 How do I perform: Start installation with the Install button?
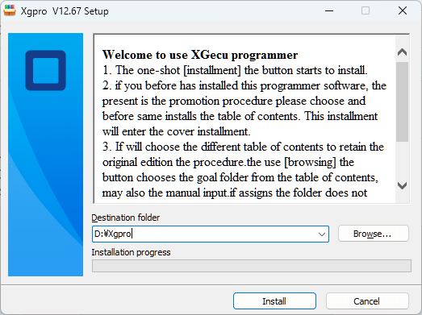274,301
